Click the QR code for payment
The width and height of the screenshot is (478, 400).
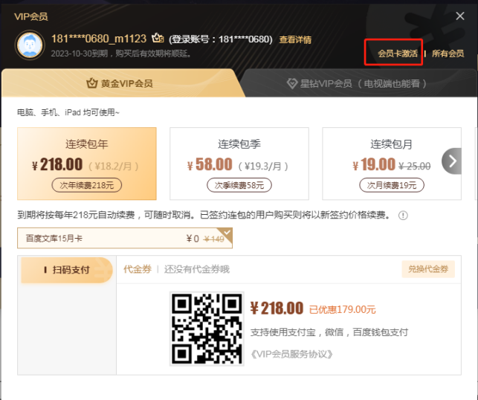click(207, 328)
